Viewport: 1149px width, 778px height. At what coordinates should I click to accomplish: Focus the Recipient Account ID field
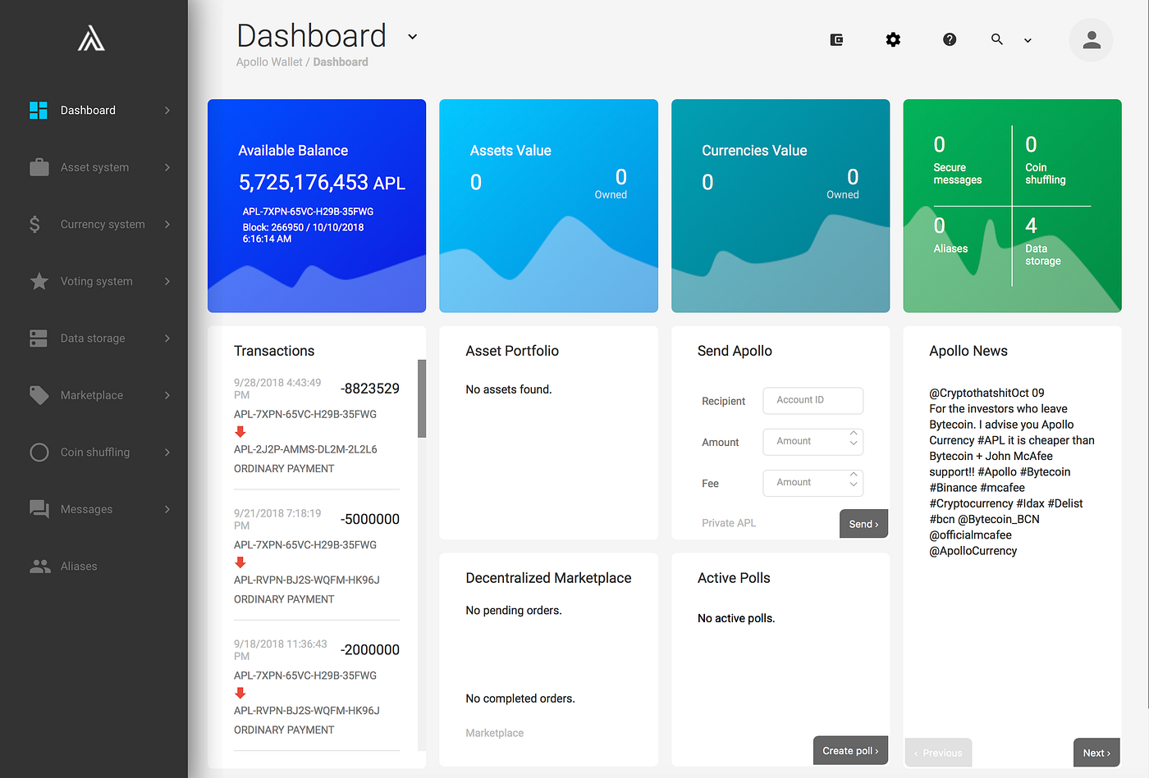pos(813,400)
